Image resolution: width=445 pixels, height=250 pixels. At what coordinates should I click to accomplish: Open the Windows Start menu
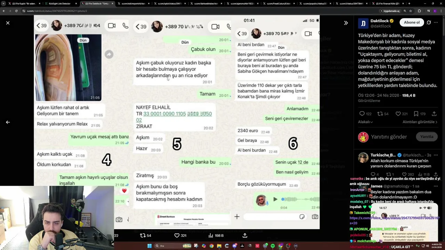click(x=149, y=246)
